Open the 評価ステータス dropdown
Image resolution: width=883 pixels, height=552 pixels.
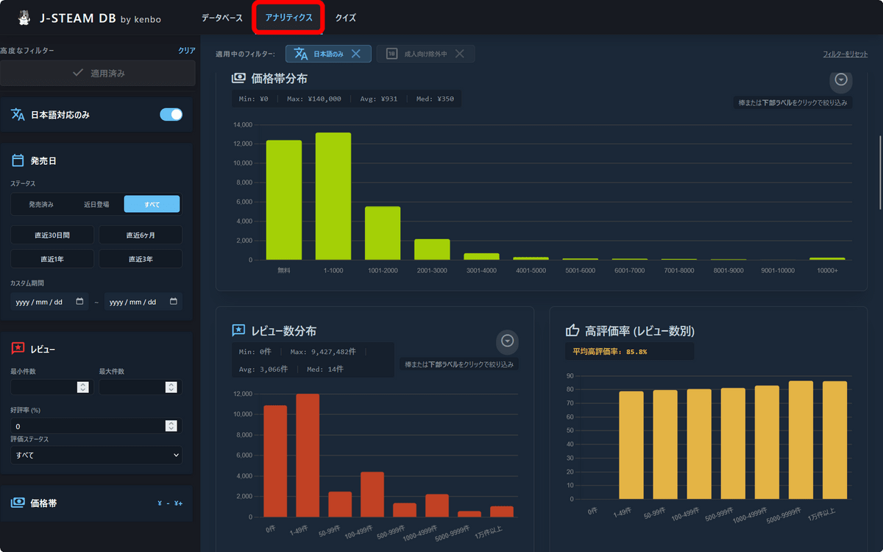96,456
